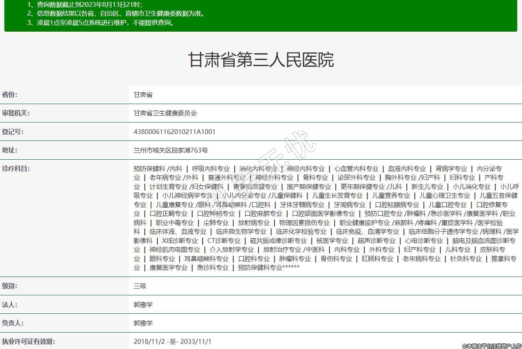This screenshot has height=349, width=522.
Task: Click the 审批机关 field label
Action: [16, 113]
